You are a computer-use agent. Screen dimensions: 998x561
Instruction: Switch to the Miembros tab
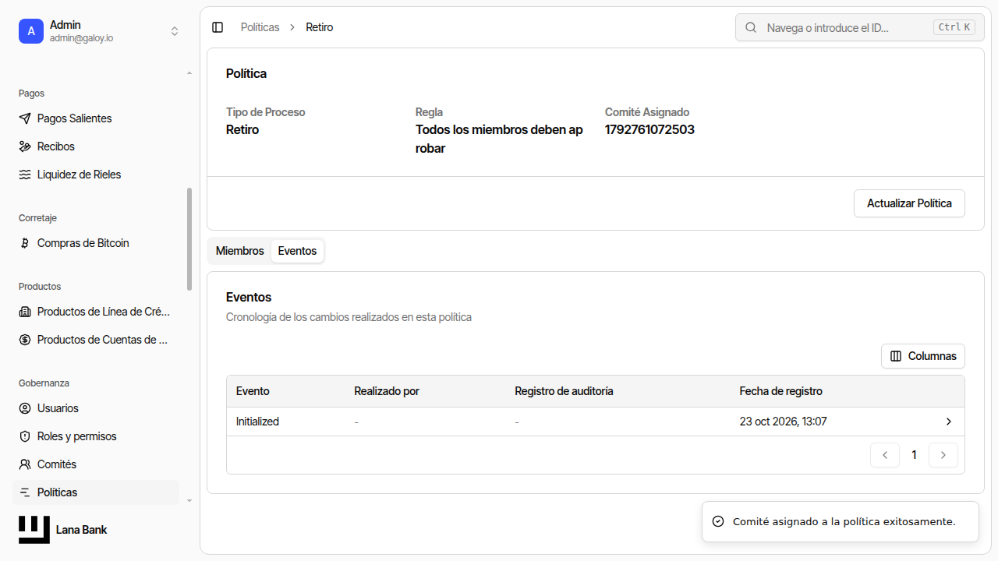tap(240, 251)
